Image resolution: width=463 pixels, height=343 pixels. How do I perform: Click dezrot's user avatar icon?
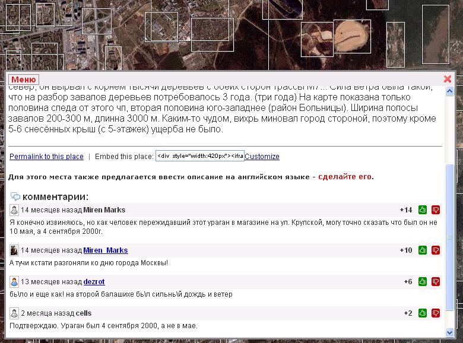tap(14, 282)
